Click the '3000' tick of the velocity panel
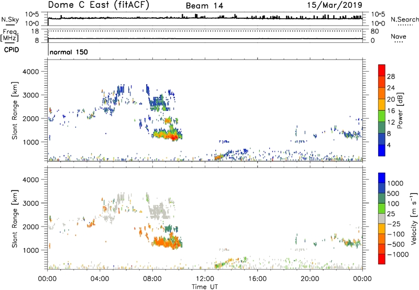 click(x=30, y=203)
